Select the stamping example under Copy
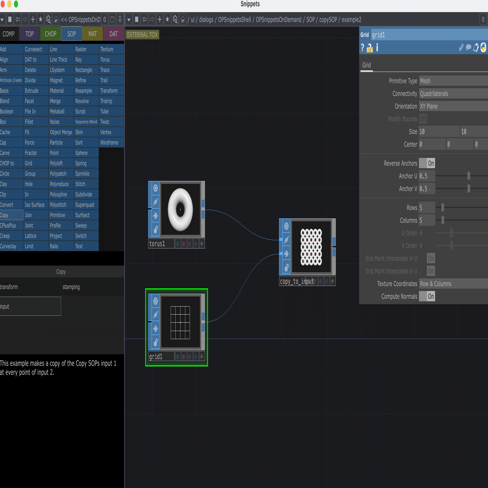The height and width of the screenshot is (488, 488). (x=71, y=287)
